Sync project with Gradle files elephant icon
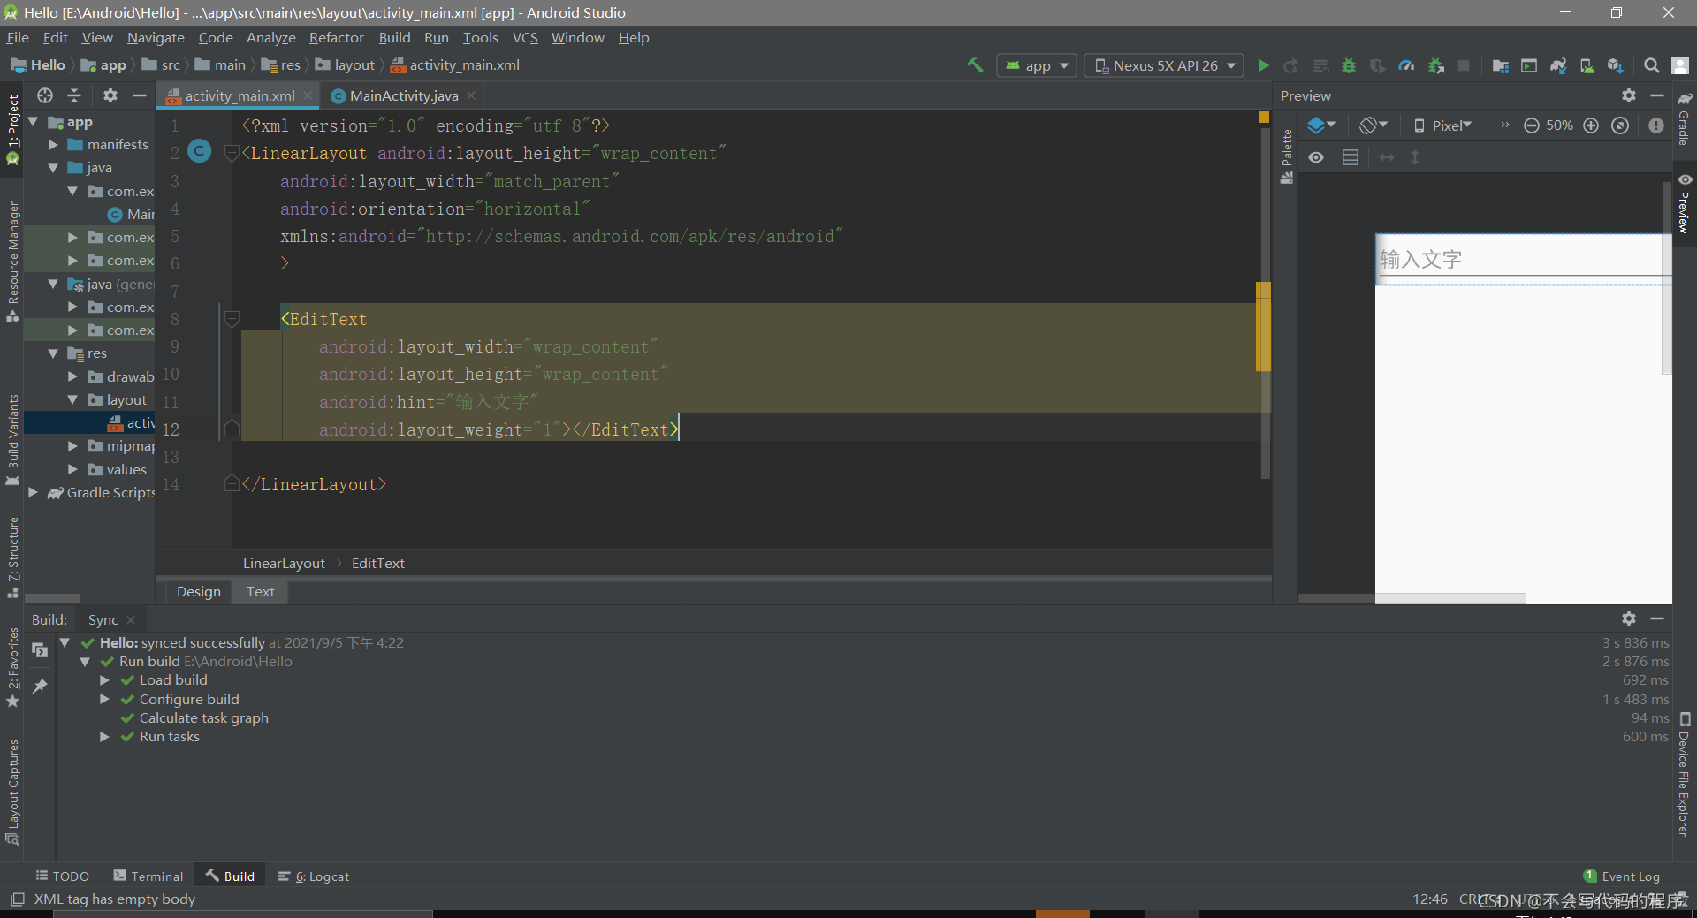Screen dimensions: 1697x918 click(1558, 65)
